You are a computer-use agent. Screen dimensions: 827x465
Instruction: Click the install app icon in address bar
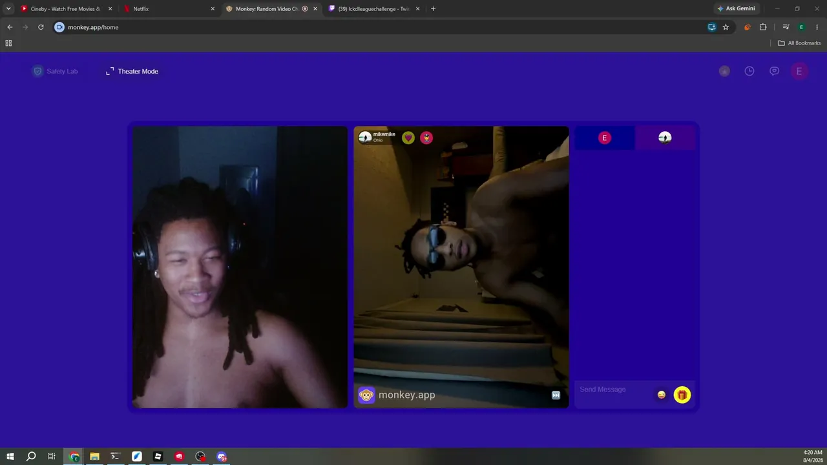711,27
